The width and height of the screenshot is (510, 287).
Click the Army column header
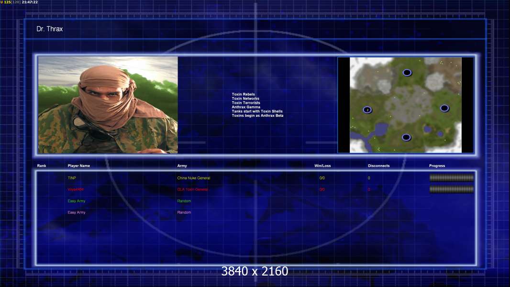182,166
